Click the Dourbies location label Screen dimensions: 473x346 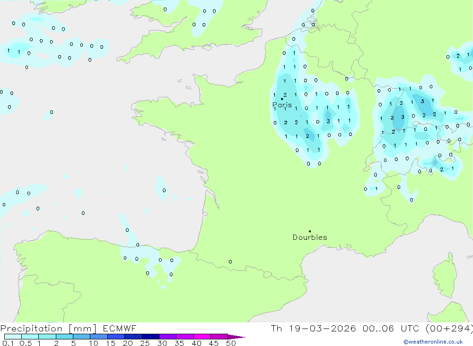[310, 237]
